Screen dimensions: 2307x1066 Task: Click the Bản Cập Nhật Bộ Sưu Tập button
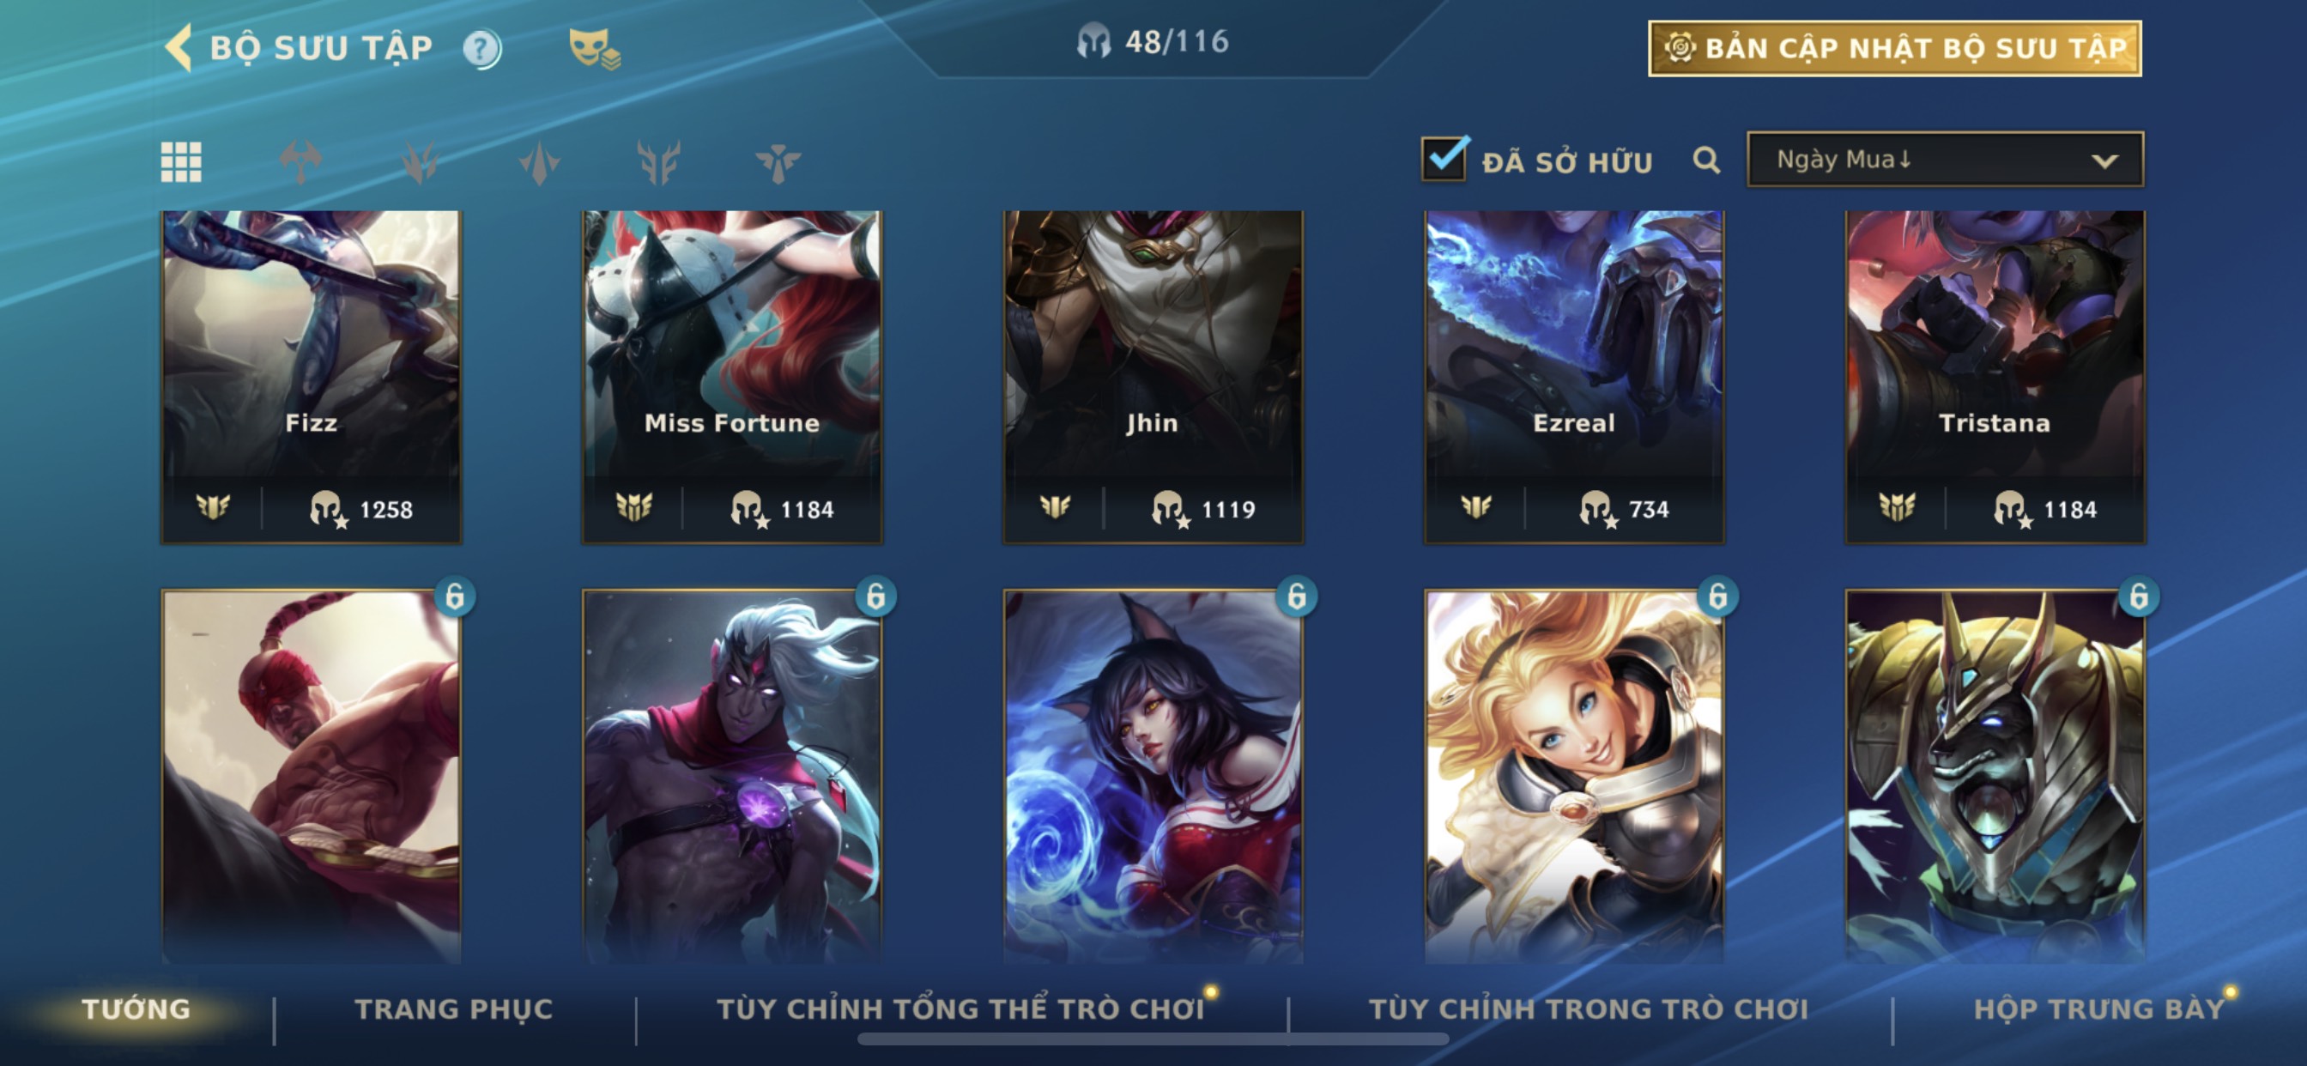(x=1895, y=48)
